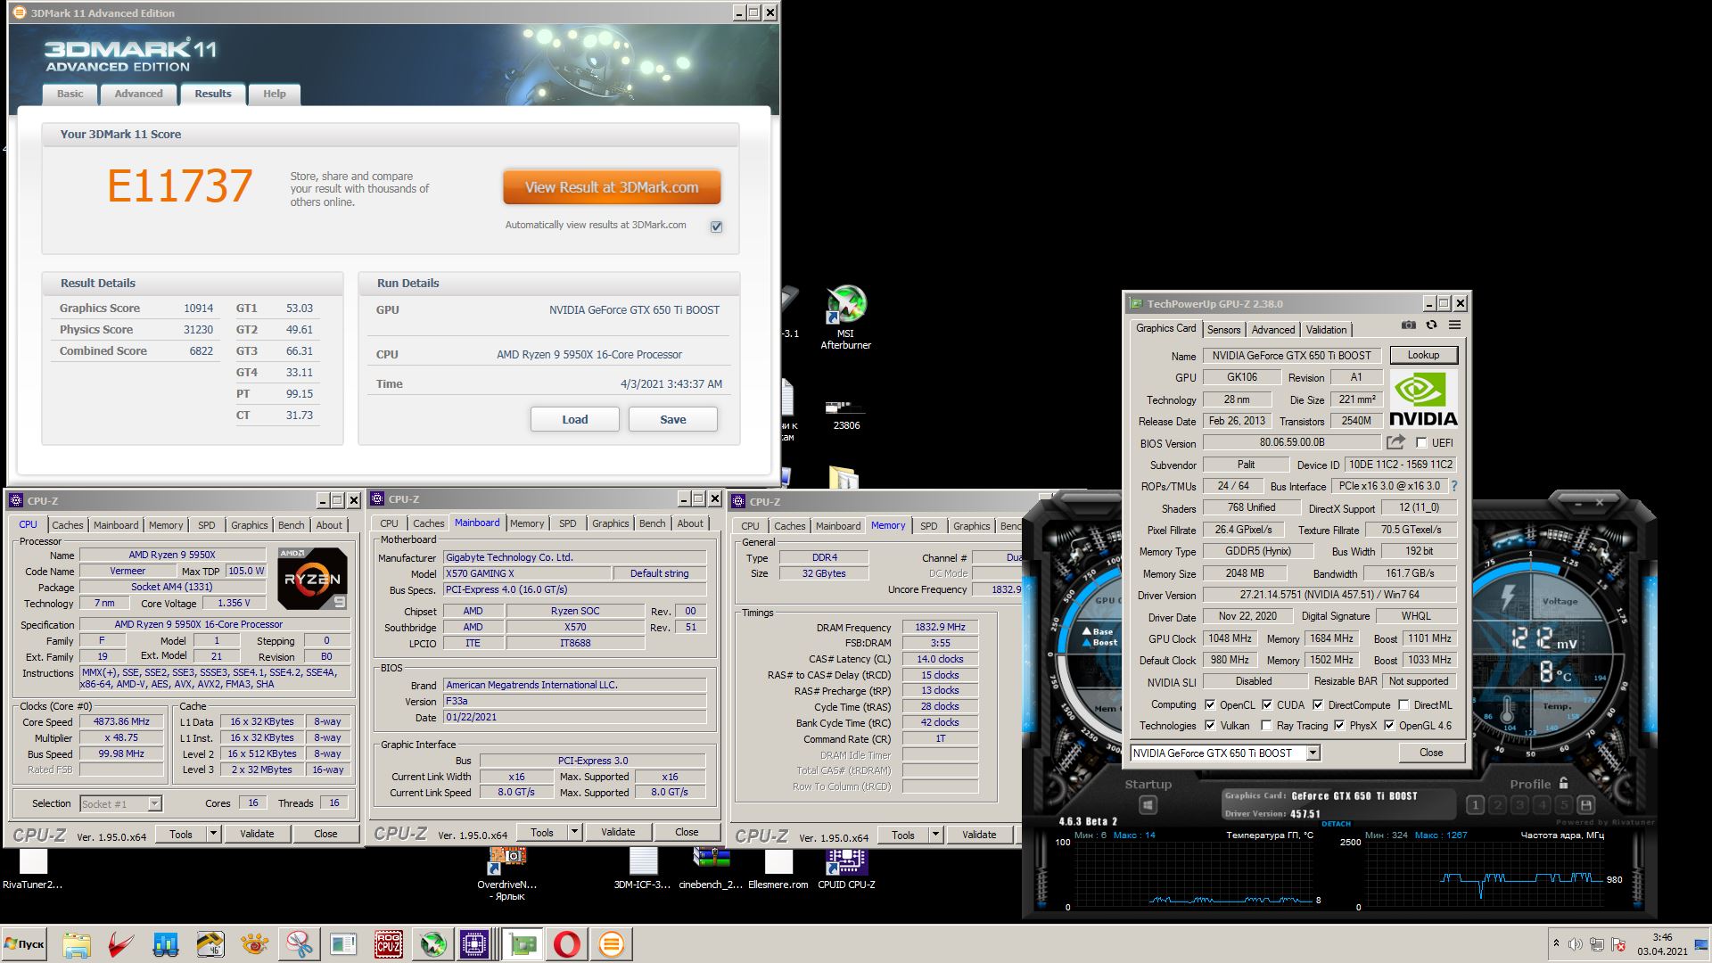
Task: Click the BIOS export share icon in GPU-Z
Action: [x=1395, y=442]
